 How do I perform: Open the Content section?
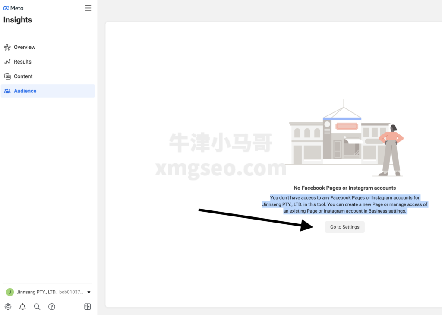47,76
